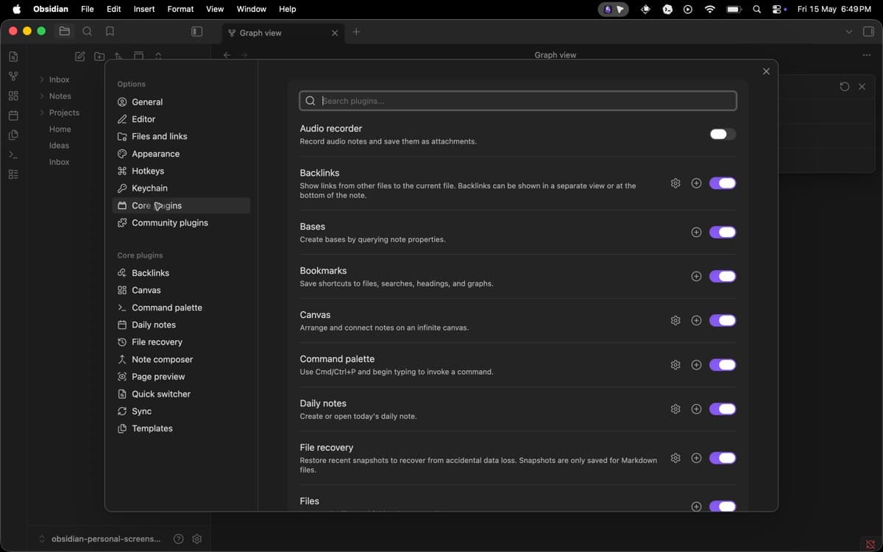The height and width of the screenshot is (552, 883).
Task: Open the File menu
Action: point(88,9)
